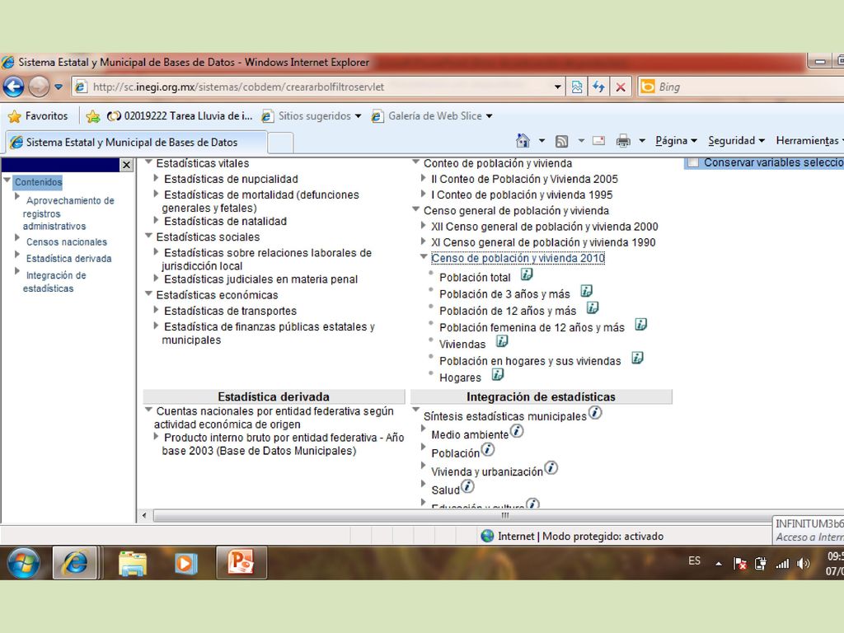Click the Print icon
This screenshot has height=633, width=844.
pos(623,141)
